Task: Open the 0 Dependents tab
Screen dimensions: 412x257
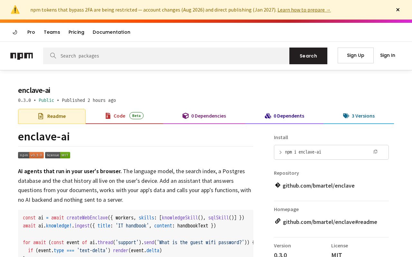Action: point(285,116)
